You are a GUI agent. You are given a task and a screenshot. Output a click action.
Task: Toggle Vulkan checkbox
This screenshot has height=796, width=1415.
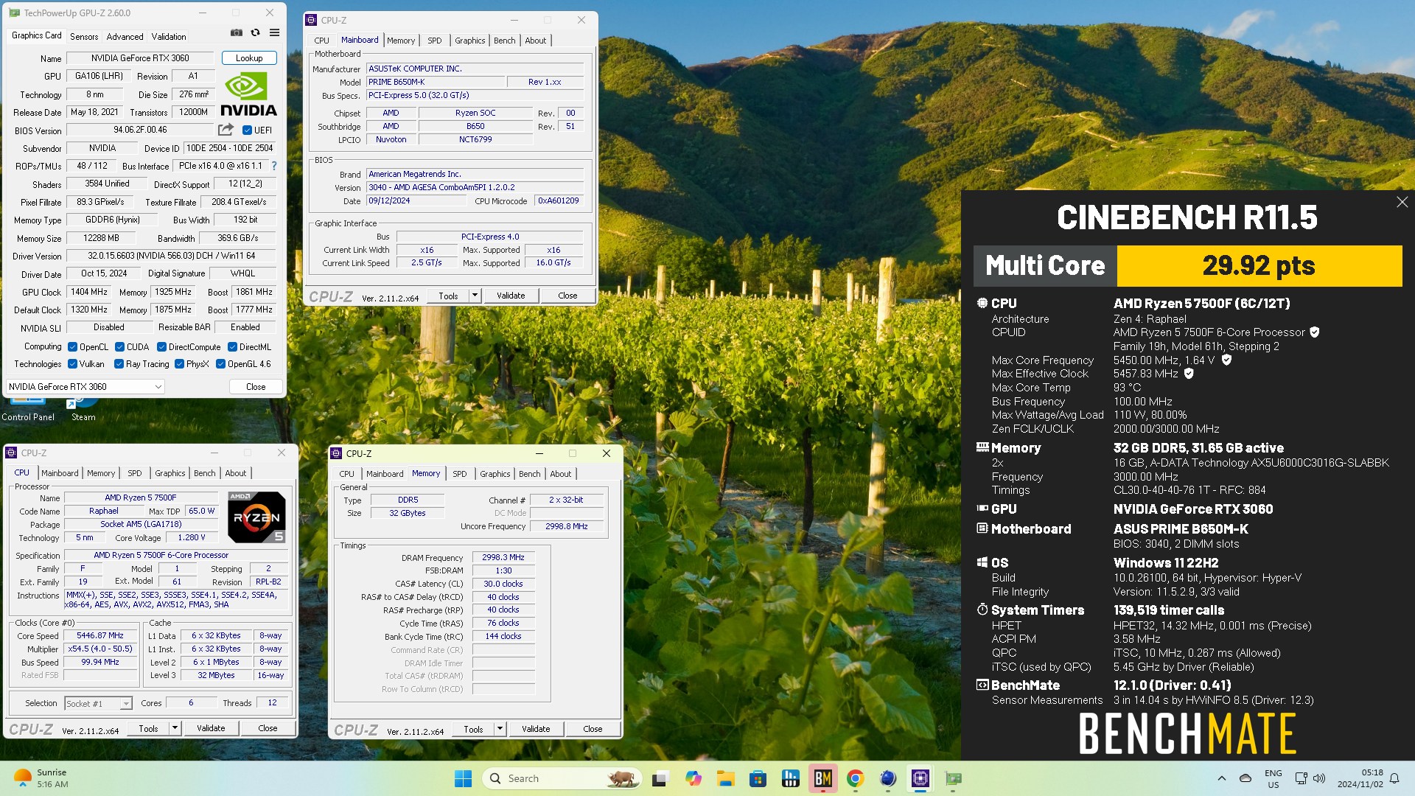click(x=72, y=364)
